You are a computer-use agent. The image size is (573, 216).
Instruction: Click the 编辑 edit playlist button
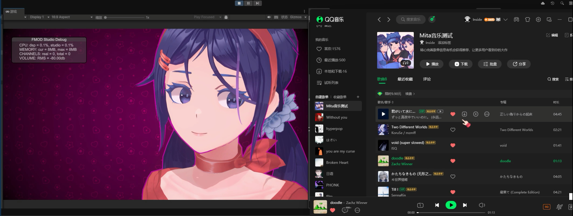(552, 35)
